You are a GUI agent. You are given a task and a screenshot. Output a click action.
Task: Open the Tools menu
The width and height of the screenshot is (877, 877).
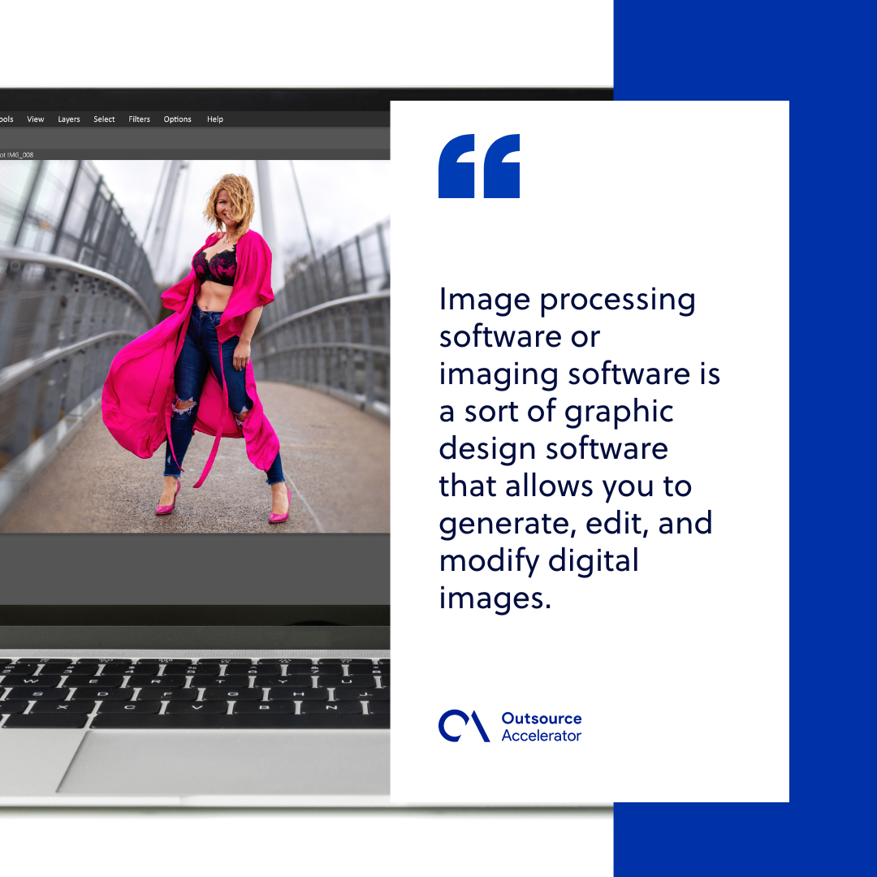tap(6, 119)
